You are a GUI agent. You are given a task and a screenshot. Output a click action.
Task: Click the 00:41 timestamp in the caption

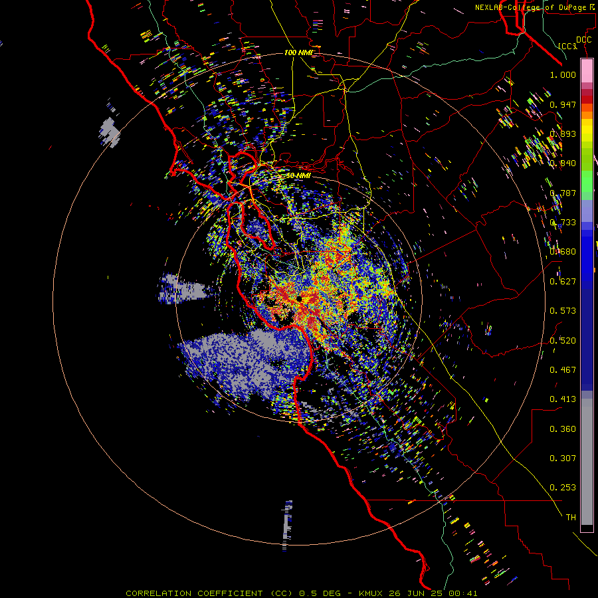pos(463,593)
